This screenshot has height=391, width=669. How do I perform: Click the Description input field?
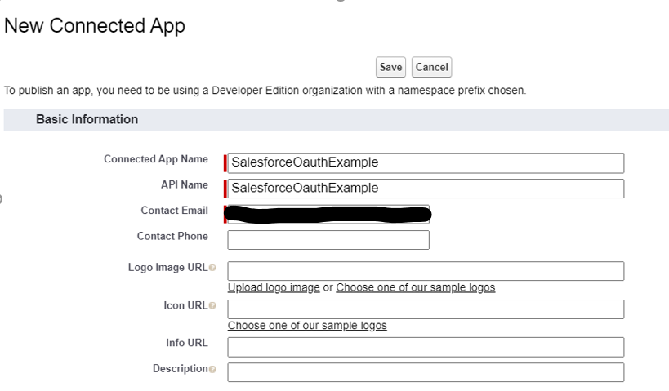(426, 372)
